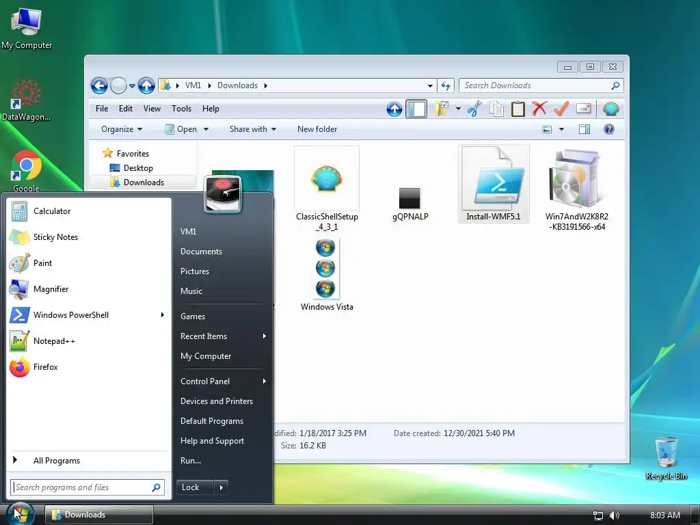Image resolution: width=700 pixels, height=525 pixels.
Task: Click Explorer Forward navigation button
Action: pos(118,85)
